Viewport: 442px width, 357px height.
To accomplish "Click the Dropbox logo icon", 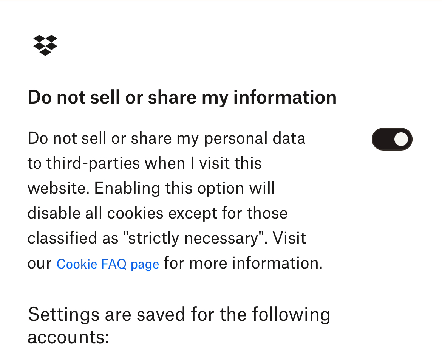I will point(45,45).
